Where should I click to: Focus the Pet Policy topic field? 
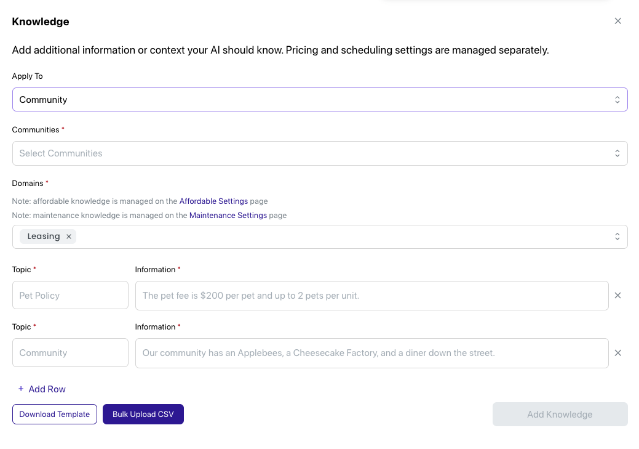tap(70, 295)
